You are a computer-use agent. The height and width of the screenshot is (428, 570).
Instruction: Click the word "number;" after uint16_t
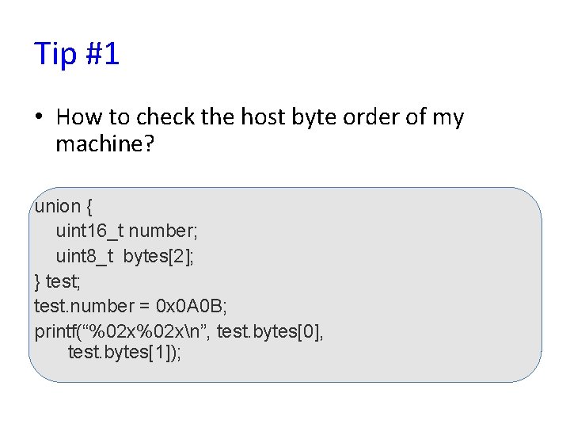click(161, 231)
